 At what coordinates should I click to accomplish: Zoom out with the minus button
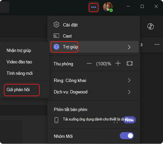tap(89, 63)
